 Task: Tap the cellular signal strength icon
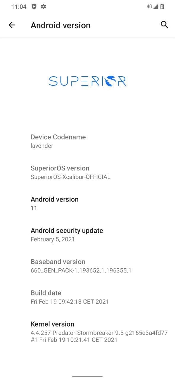pos(156,7)
